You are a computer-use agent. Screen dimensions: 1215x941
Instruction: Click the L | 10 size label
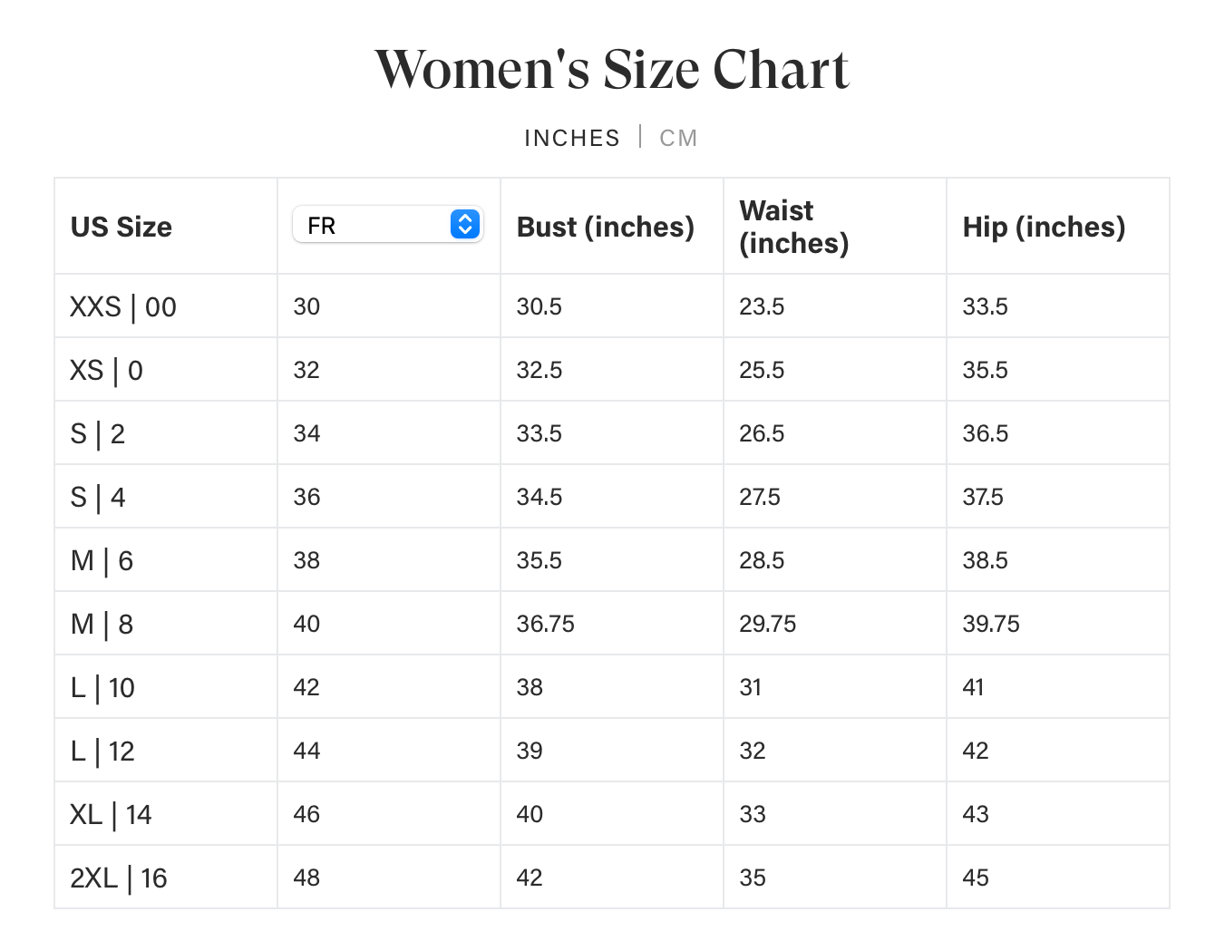click(x=102, y=687)
